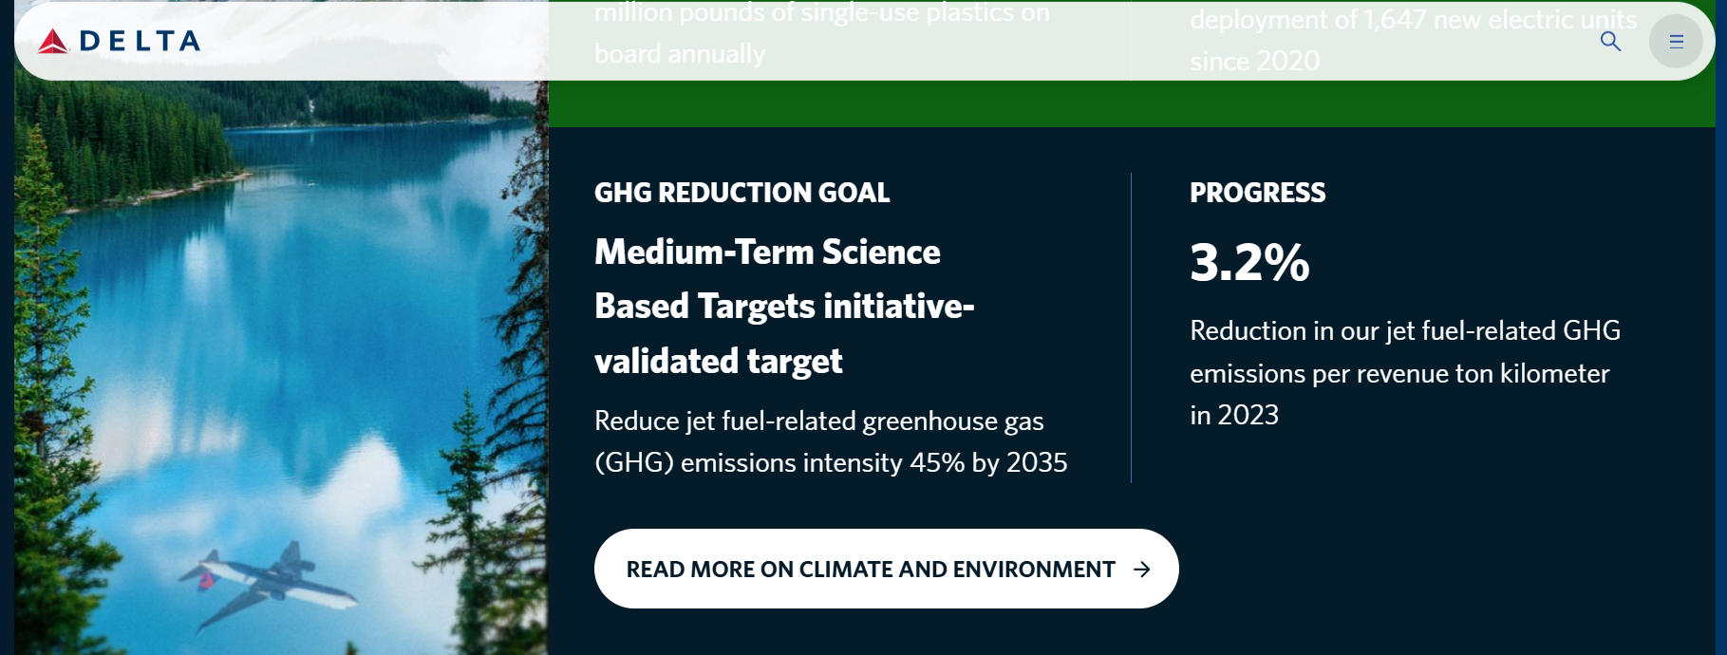Click the PROGRESS section heading
This screenshot has width=1727, height=655.
pyautogui.click(x=1258, y=193)
